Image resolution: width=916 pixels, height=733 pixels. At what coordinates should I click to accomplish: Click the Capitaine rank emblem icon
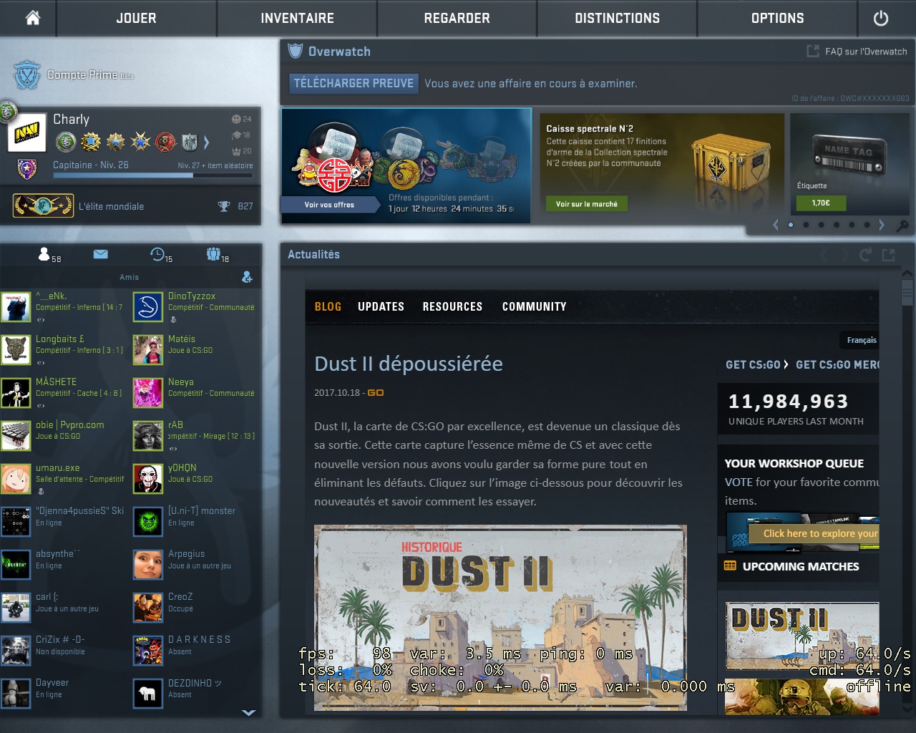pos(26,169)
